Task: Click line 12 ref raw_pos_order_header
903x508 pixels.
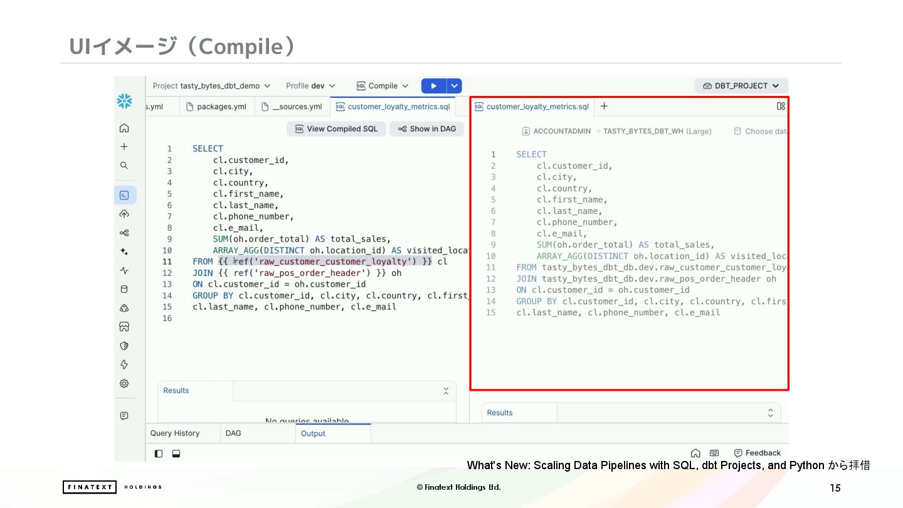Action: click(x=303, y=273)
